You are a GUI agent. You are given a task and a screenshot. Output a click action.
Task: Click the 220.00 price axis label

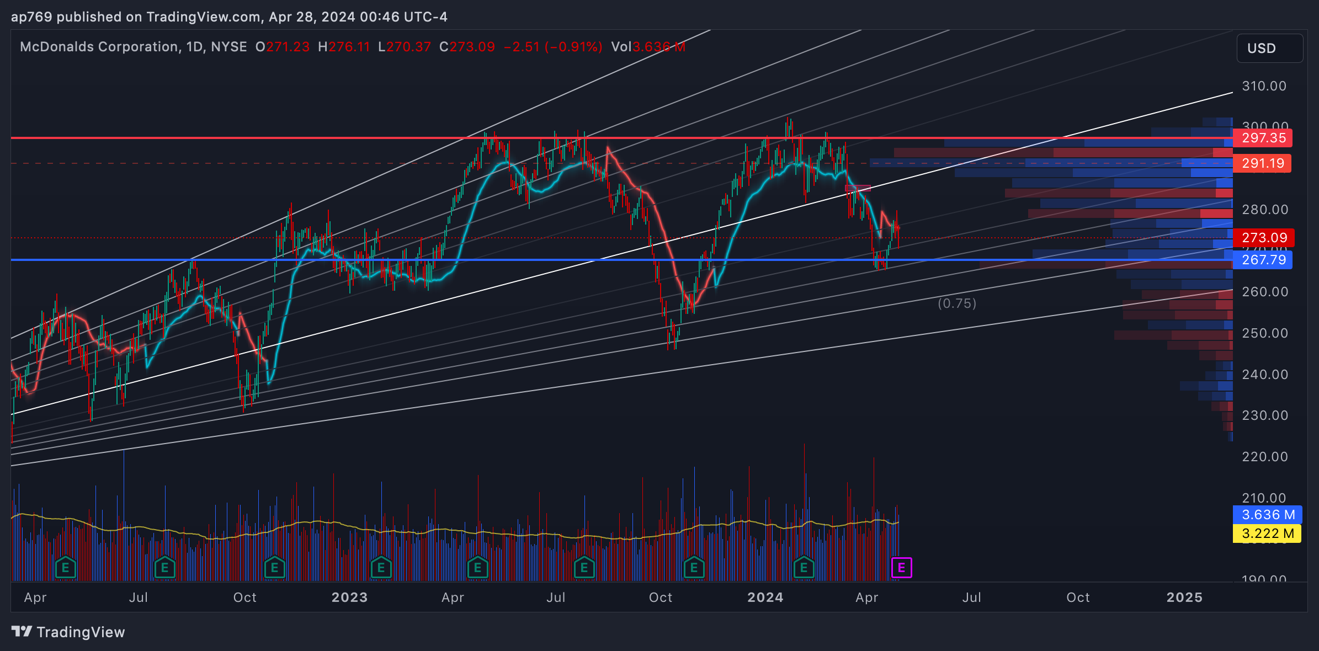[x=1265, y=457]
